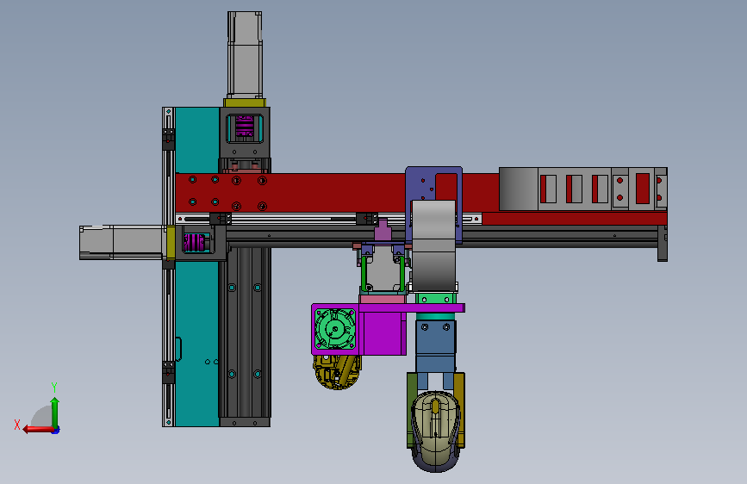The image size is (747, 484).
Task: Click the steel-blue gripper body block
Action: [436, 346]
